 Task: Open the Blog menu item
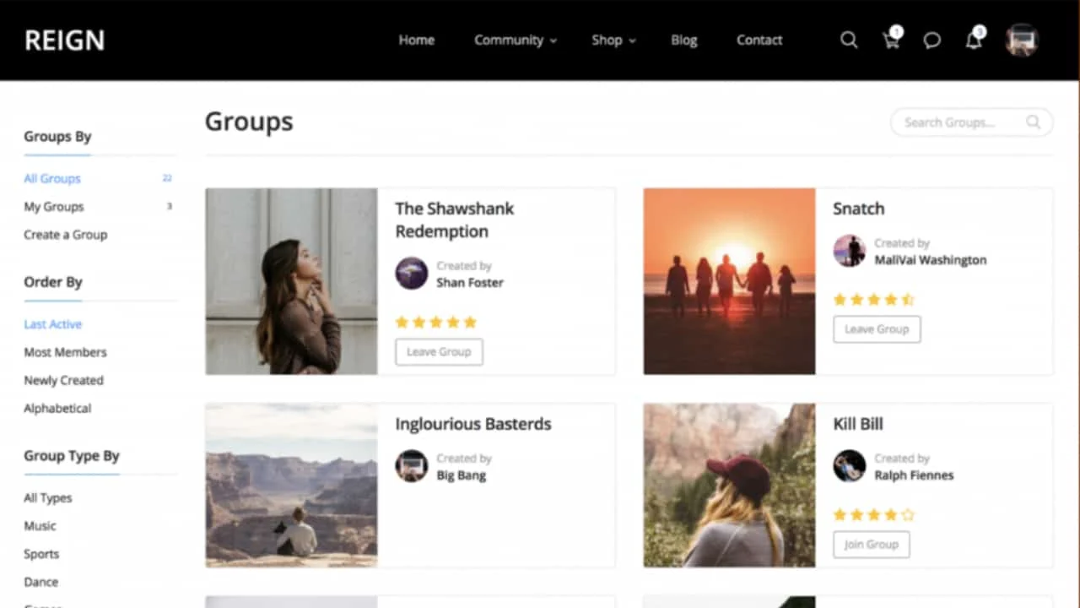click(x=684, y=40)
